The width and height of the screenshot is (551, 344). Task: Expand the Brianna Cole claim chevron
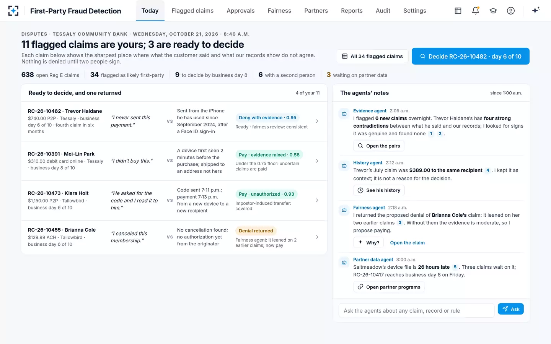click(317, 237)
